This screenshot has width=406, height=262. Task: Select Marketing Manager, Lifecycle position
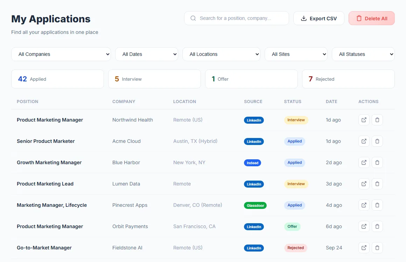tap(52, 205)
